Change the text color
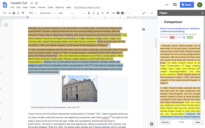The image size is (205, 128). [102, 13]
